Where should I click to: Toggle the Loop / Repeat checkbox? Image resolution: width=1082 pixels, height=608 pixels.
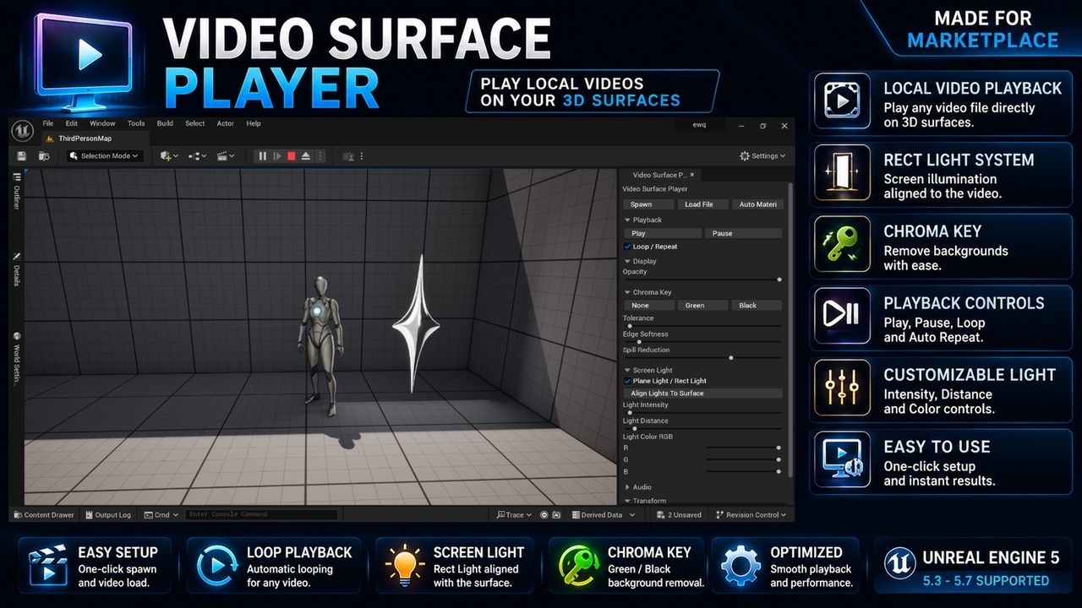[627, 247]
